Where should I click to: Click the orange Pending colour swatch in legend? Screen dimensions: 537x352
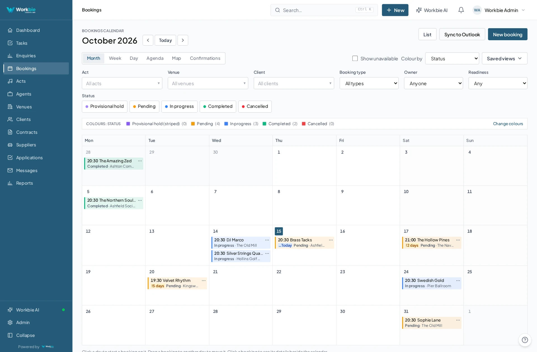[x=193, y=124]
